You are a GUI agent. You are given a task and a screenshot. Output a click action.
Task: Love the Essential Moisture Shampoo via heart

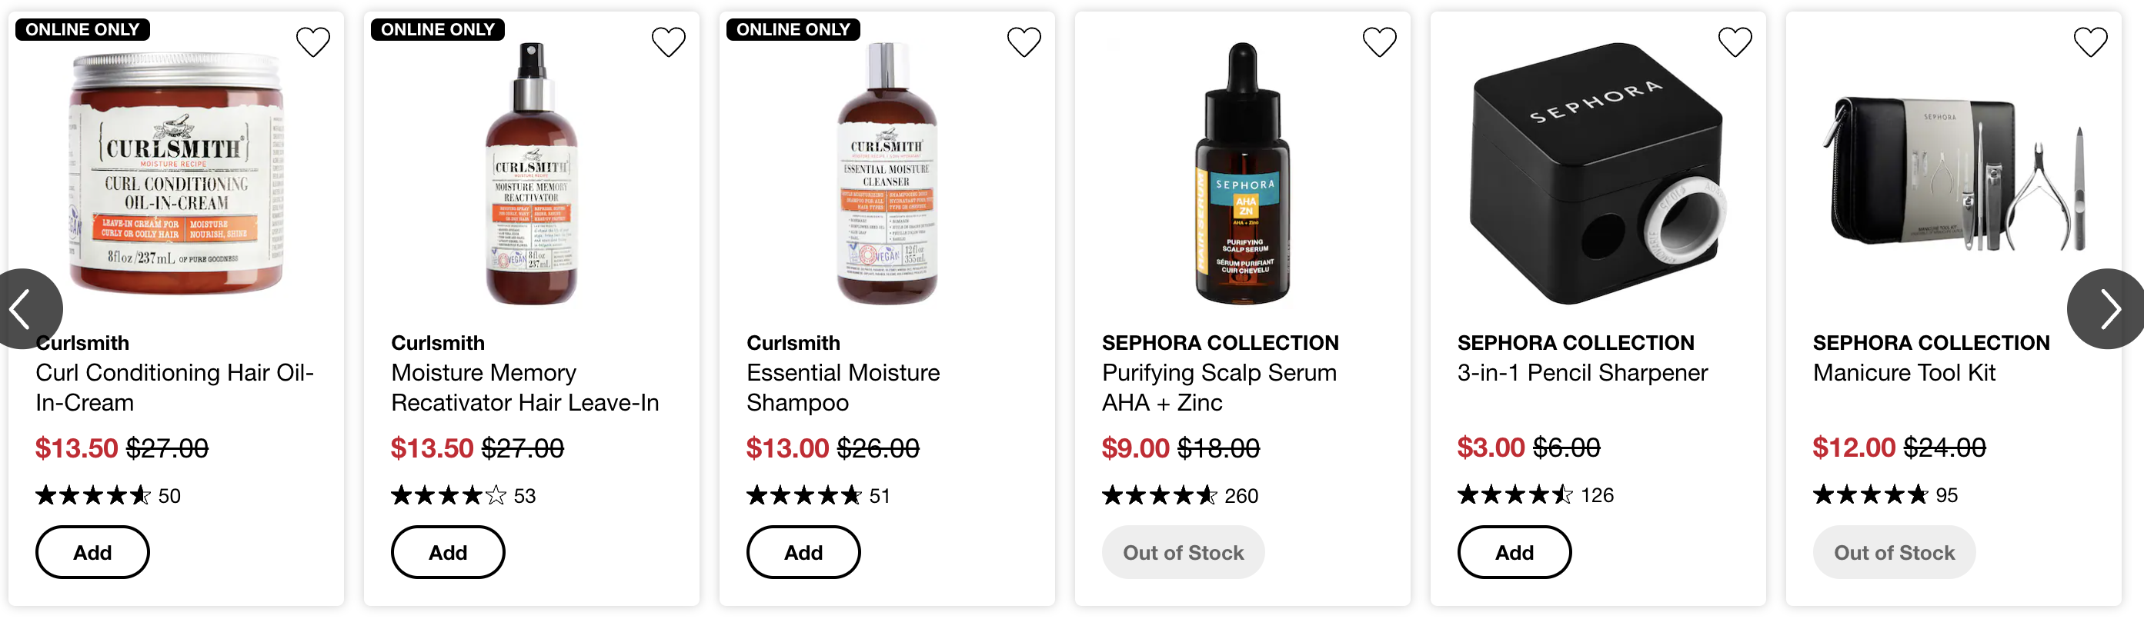tap(1024, 42)
